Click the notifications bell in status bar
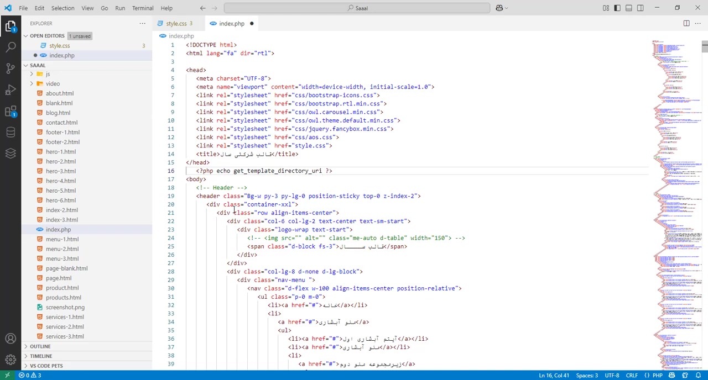Viewport: 708px width, 380px height. [698, 376]
